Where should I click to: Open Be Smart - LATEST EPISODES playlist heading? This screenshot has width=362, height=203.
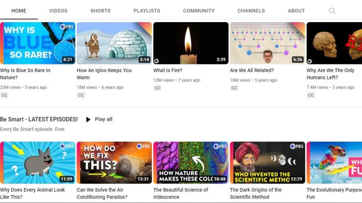[x=39, y=120]
